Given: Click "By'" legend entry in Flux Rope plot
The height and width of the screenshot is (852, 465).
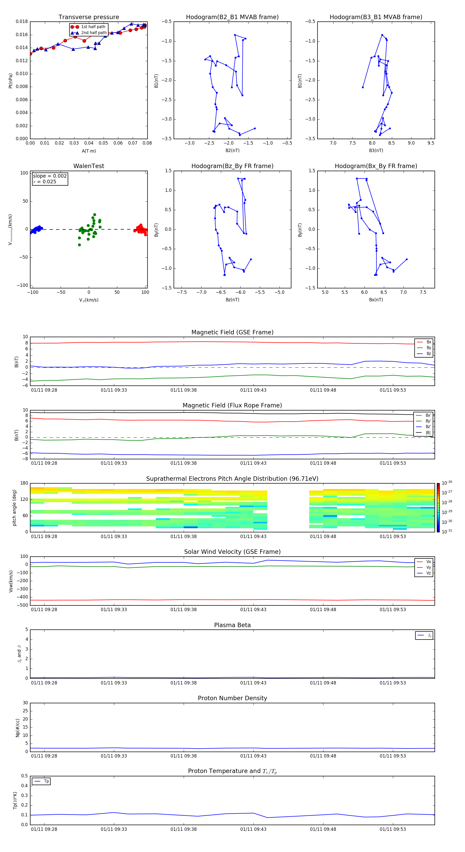Looking at the screenshot, I should pos(424,421).
